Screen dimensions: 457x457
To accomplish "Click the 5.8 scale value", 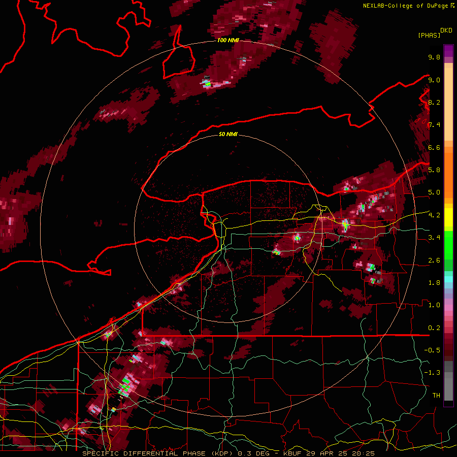I will pyautogui.click(x=434, y=170).
